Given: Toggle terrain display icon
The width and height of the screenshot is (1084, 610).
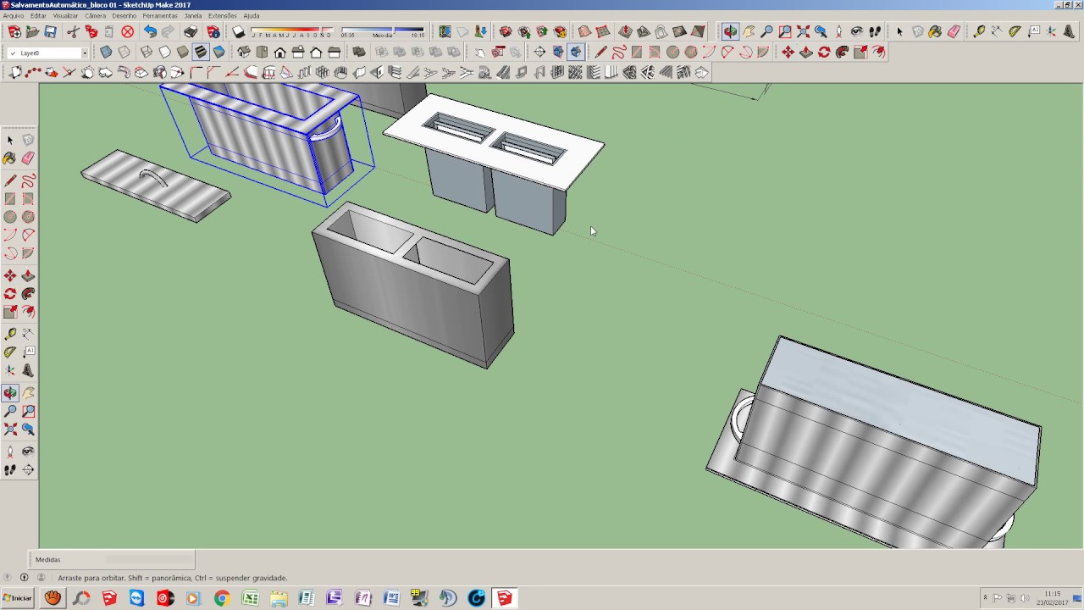Looking at the screenshot, I should [x=462, y=32].
